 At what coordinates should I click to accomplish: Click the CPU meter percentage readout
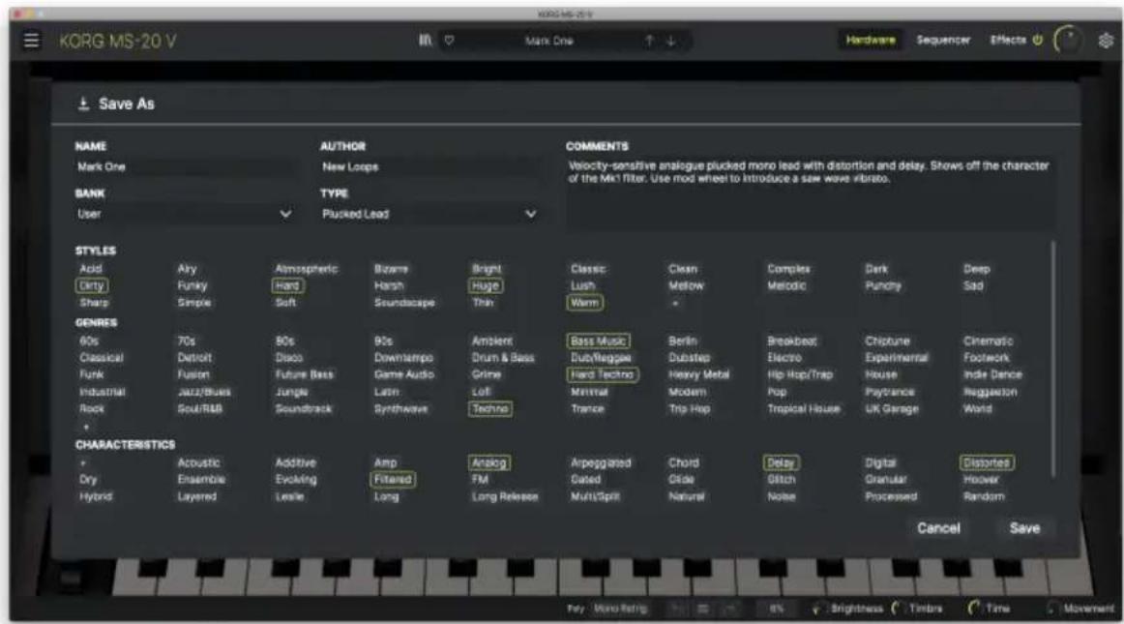point(777,609)
